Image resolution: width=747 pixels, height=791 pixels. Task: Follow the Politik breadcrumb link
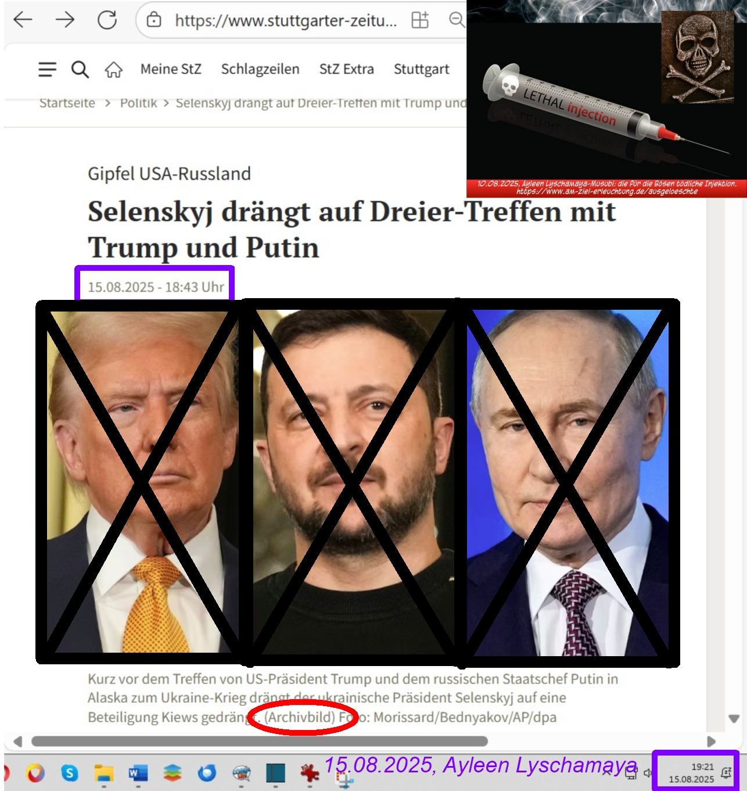[138, 103]
